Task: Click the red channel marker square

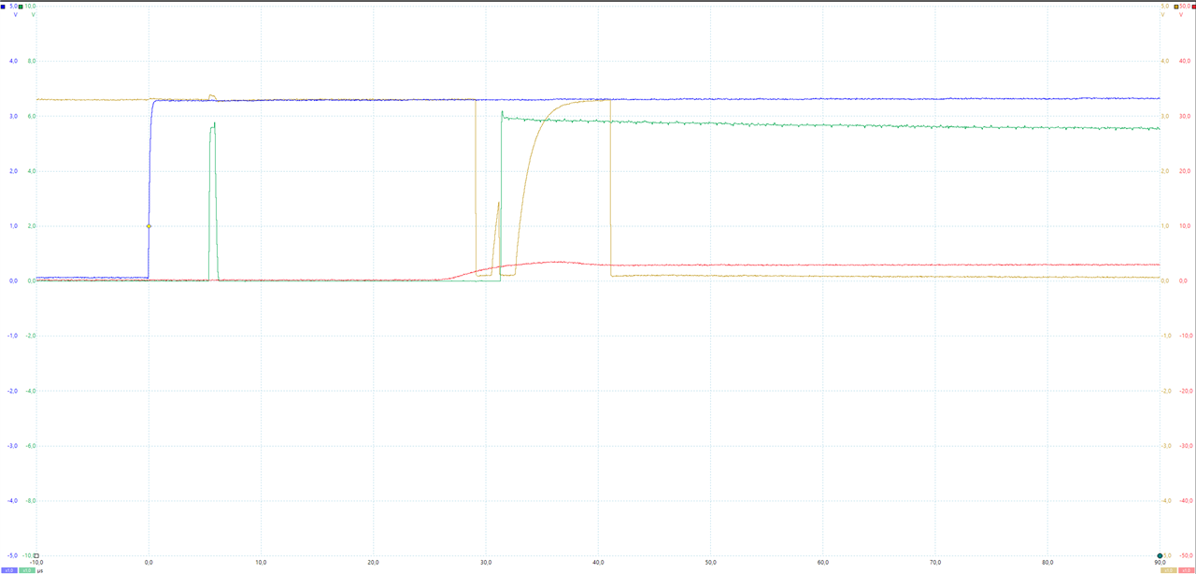Action: (1194, 7)
